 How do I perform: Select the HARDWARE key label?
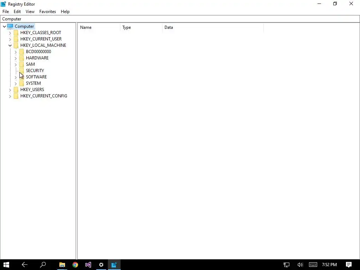[37, 58]
